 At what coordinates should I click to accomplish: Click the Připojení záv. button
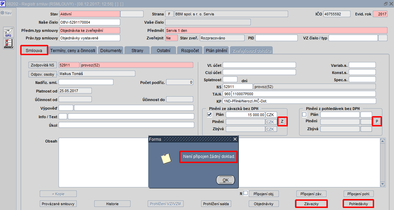coord(311,194)
